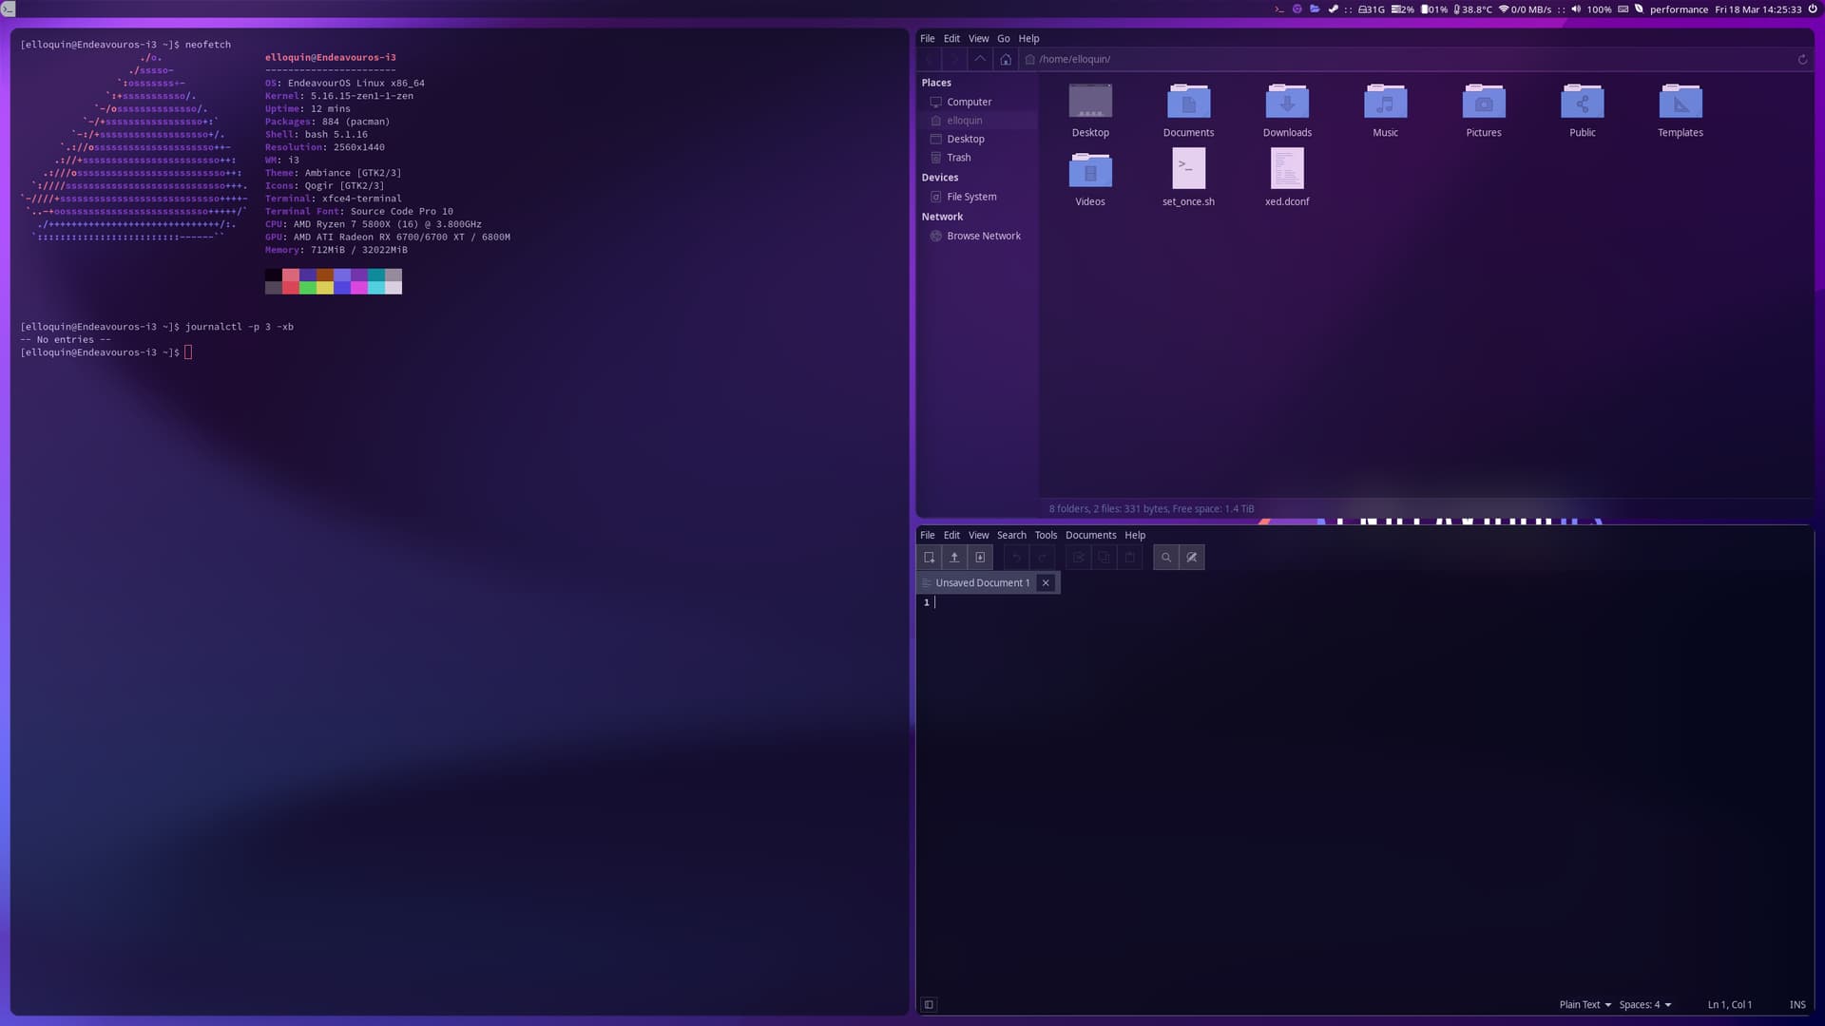Image resolution: width=1825 pixels, height=1026 pixels.
Task: Open File menu in the file manager
Action: point(927,39)
